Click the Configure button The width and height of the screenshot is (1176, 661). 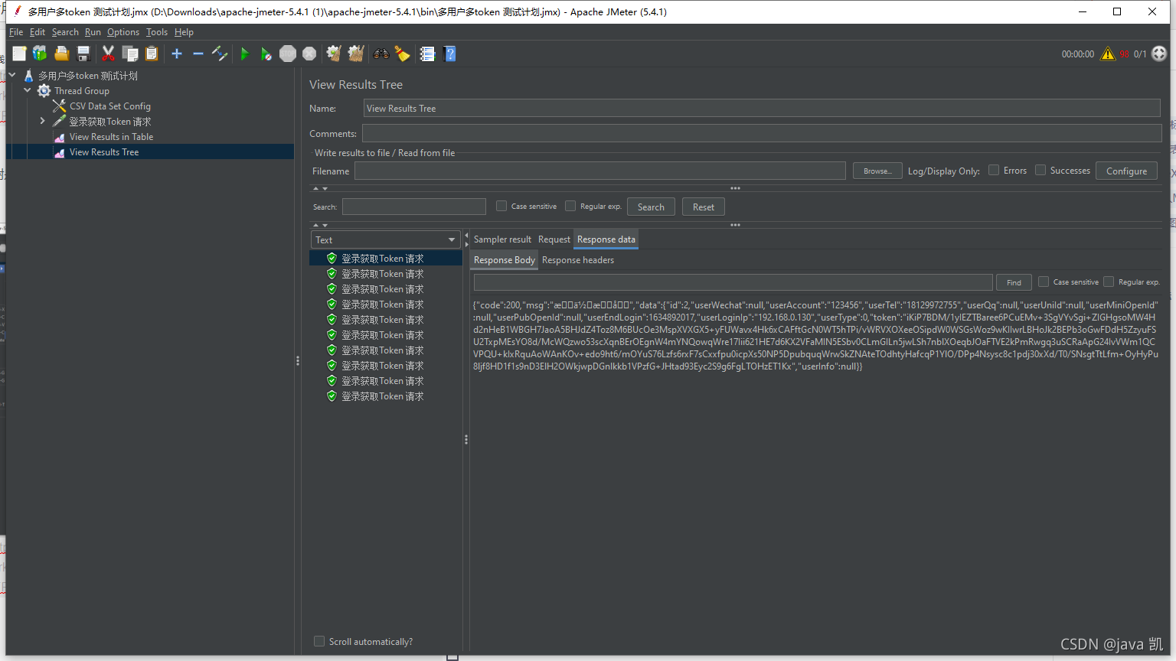click(1126, 171)
